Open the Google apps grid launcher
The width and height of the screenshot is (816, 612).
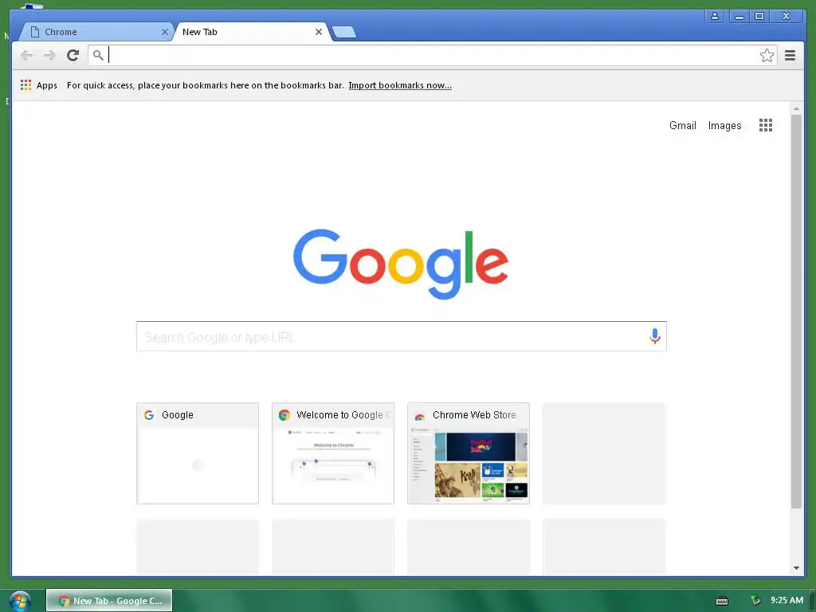coord(766,125)
